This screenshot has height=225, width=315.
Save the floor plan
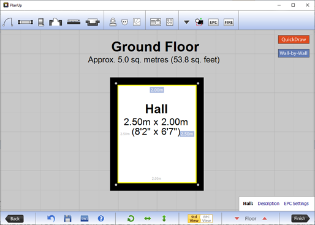(67, 218)
